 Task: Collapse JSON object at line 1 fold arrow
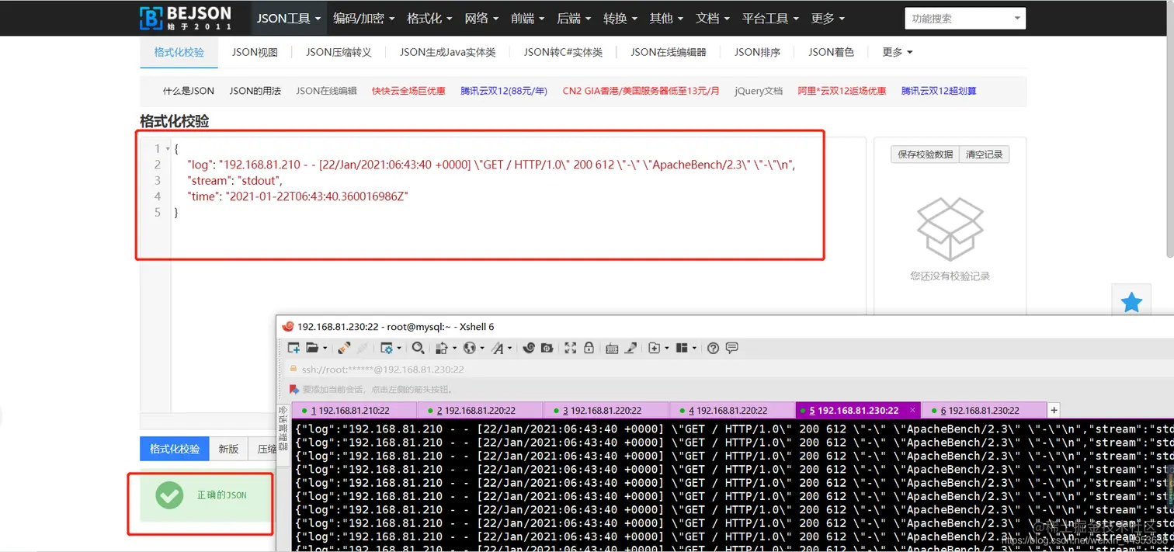tap(168, 149)
